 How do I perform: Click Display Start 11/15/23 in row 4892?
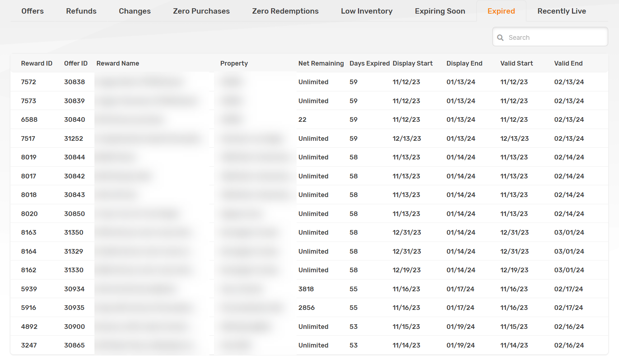pyautogui.click(x=406, y=327)
